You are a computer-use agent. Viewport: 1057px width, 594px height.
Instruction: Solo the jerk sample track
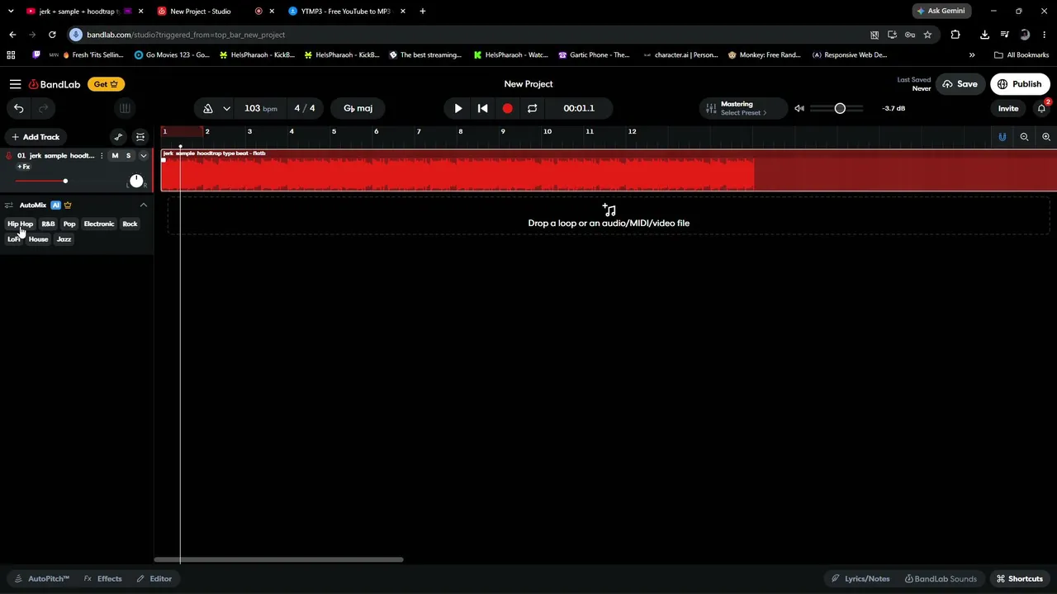pos(128,155)
